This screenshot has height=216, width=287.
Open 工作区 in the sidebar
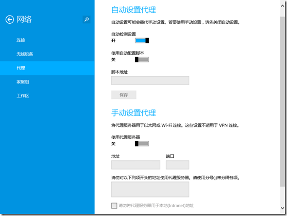(47, 96)
